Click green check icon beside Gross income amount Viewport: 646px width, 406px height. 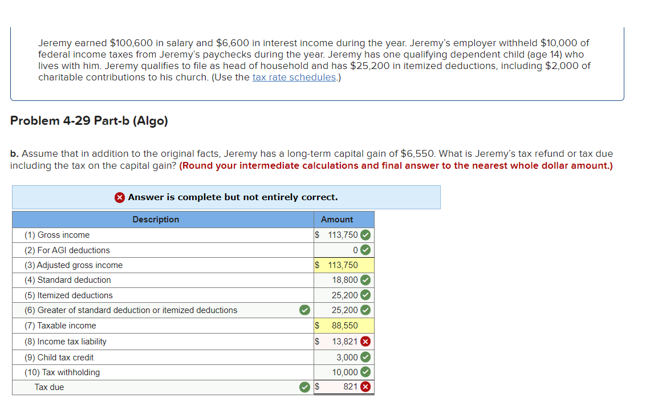coord(365,235)
